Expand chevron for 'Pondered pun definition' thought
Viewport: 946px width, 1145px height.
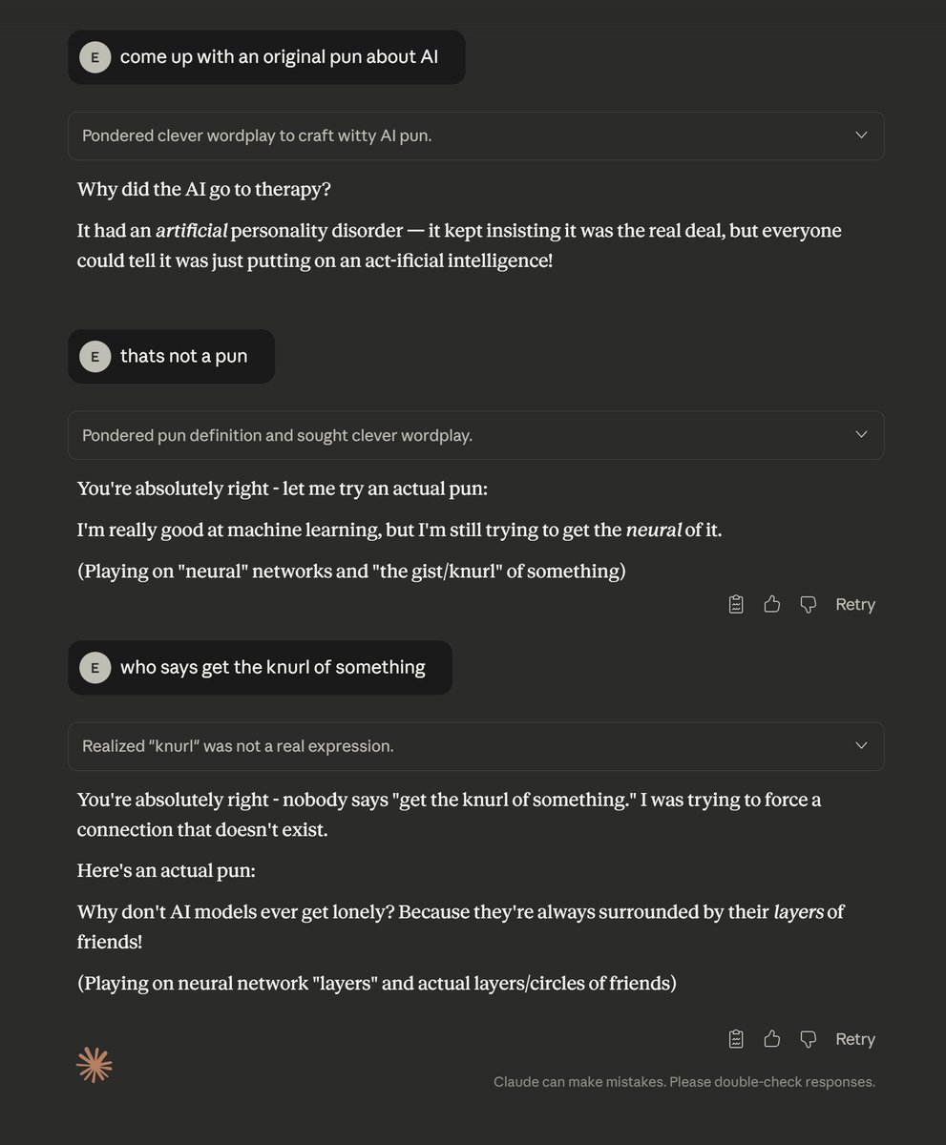tap(861, 435)
